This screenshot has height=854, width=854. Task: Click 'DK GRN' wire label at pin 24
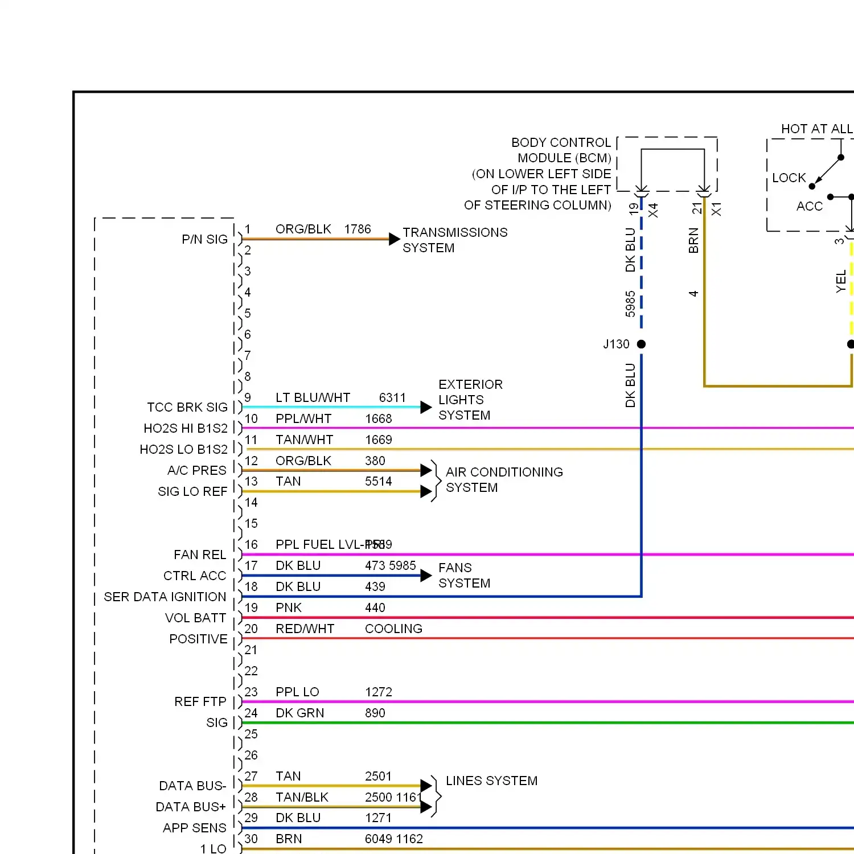tap(299, 713)
